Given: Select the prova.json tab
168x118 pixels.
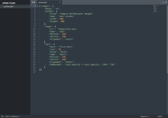Looking at the screenshot, I should point(49,2).
